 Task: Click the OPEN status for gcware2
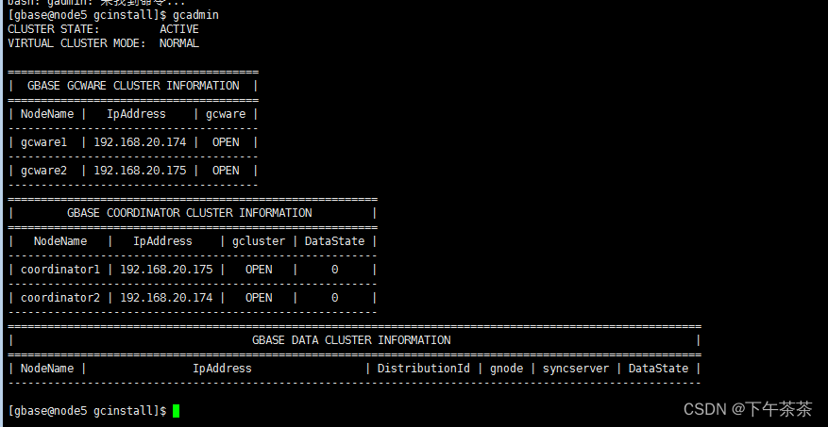(226, 171)
